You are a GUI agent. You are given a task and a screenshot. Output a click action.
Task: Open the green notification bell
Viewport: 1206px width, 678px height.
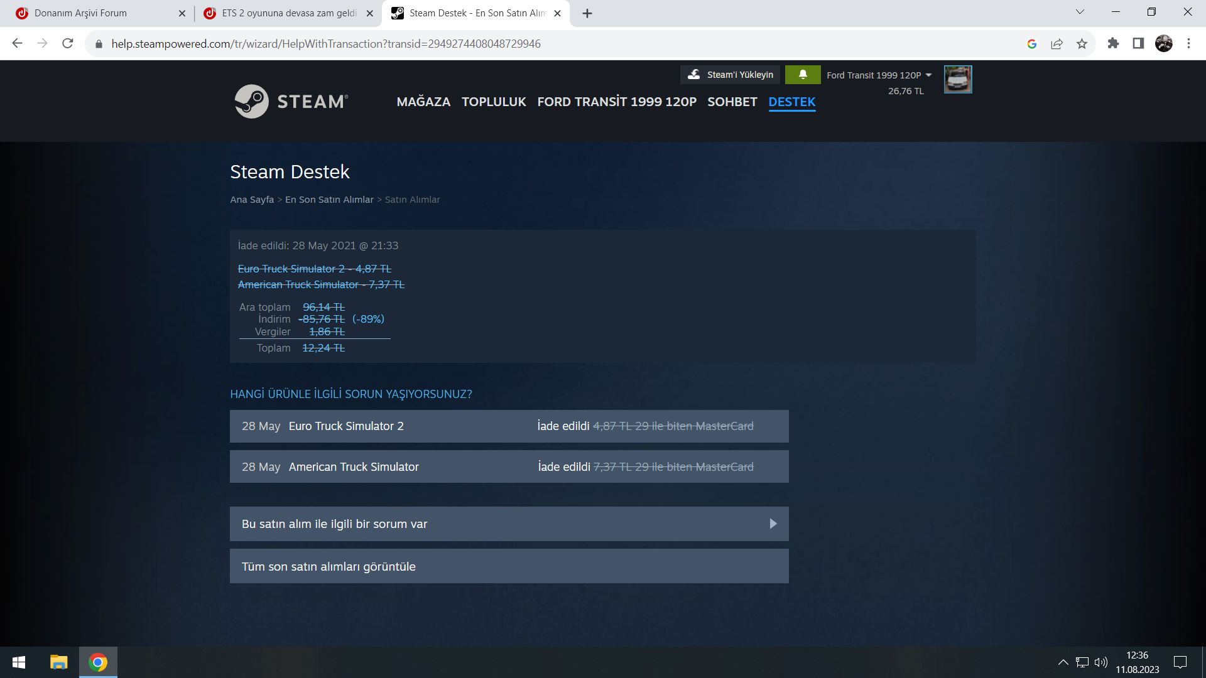pyautogui.click(x=802, y=75)
